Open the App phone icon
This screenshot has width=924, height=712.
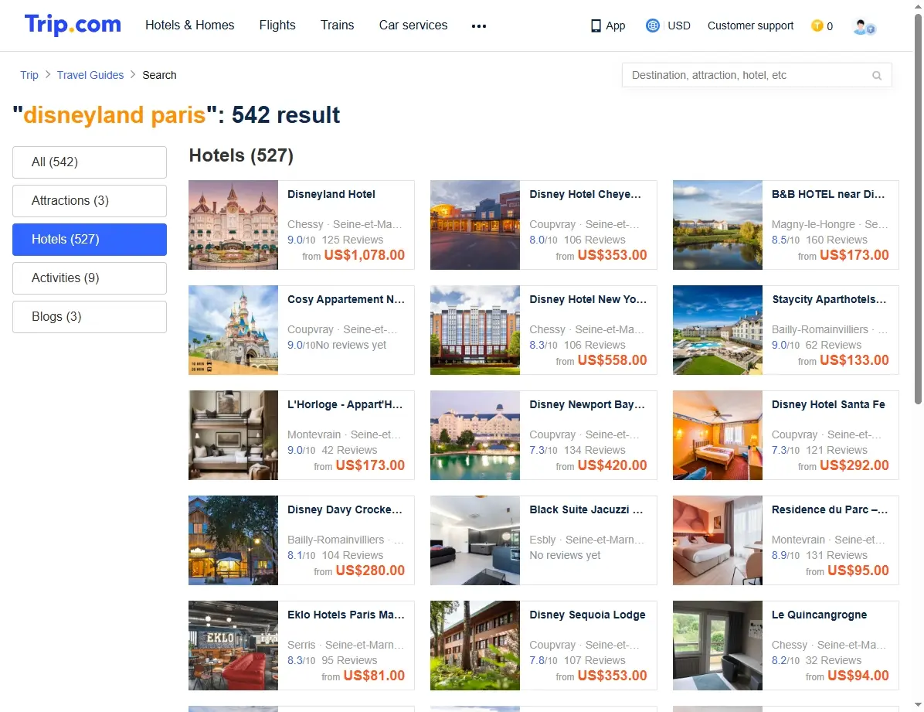coord(596,26)
